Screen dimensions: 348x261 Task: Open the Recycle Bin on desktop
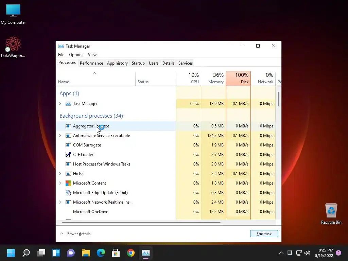(x=331, y=214)
